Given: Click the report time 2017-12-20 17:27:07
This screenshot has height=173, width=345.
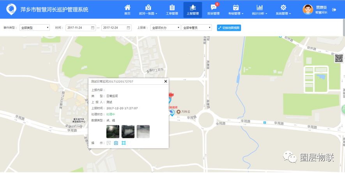Looking at the screenshot, I should (x=122, y=108).
